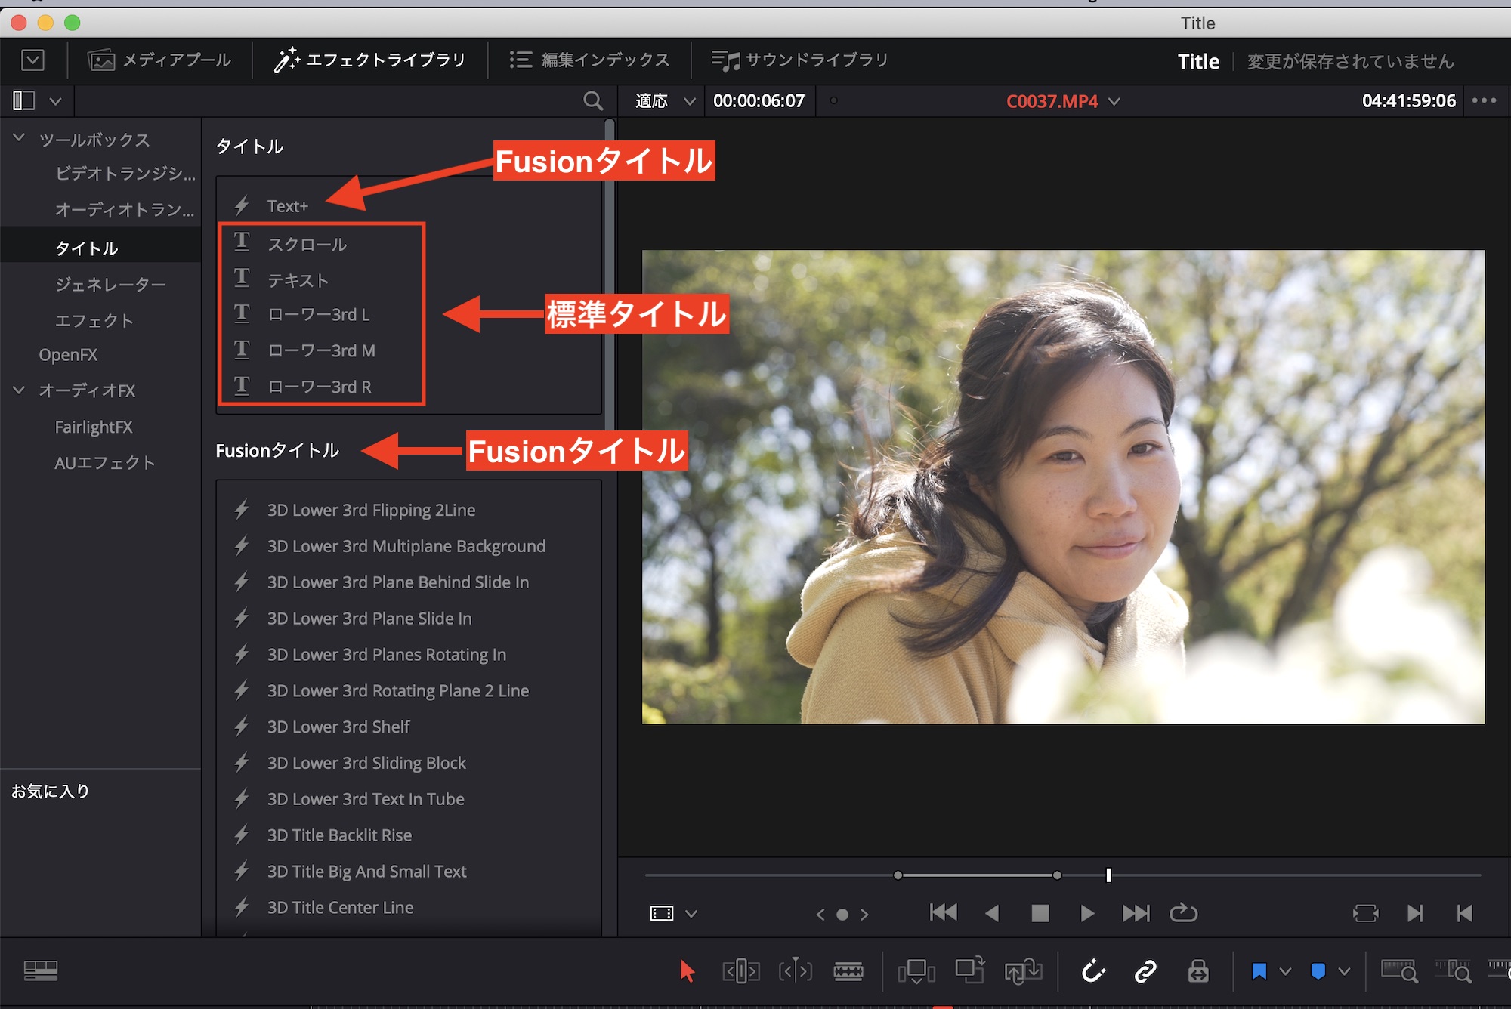Toggle the linked selection chain icon
This screenshot has height=1009, width=1511.
coord(1145,971)
